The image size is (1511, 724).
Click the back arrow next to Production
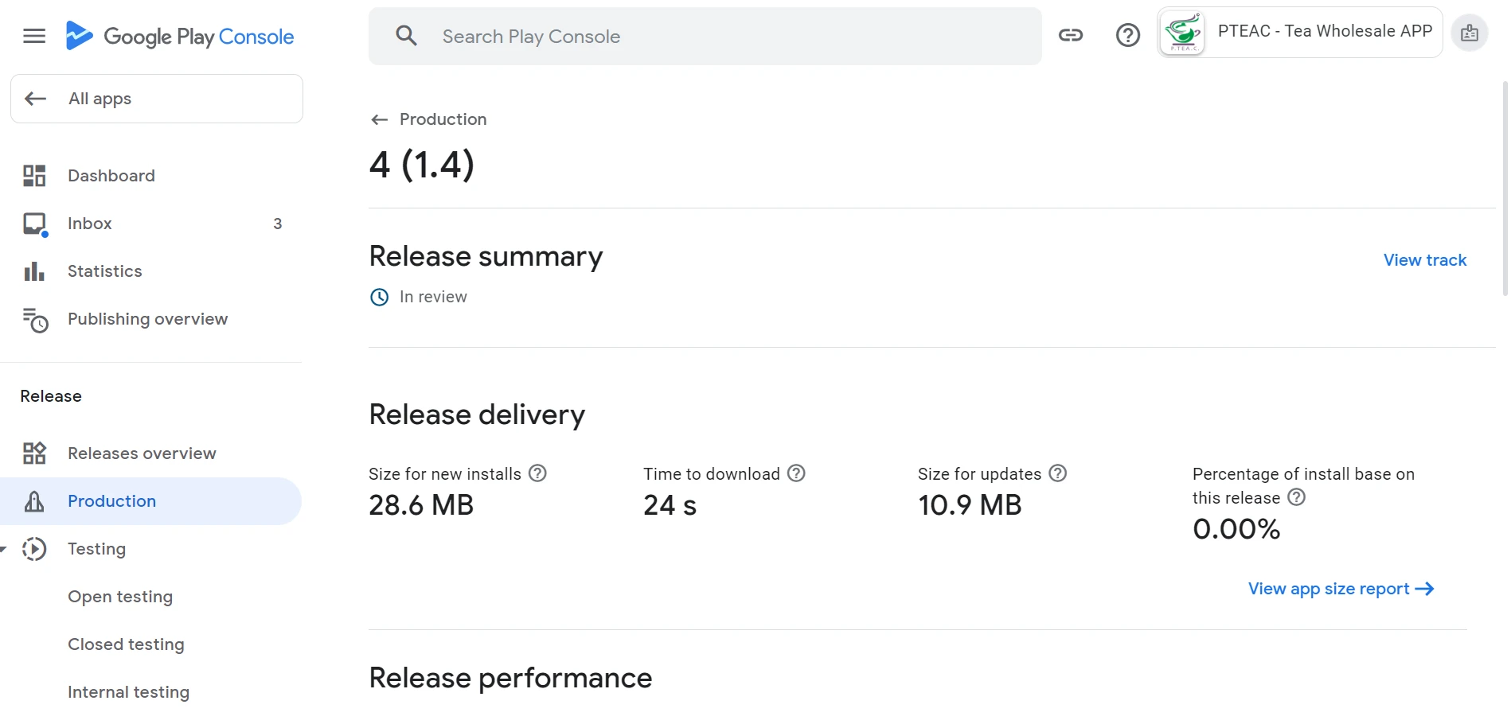[x=379, y=119]
